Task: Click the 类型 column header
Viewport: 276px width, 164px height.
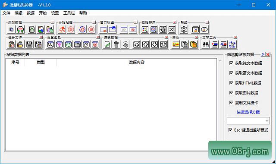Action: (x=41, y=62)
